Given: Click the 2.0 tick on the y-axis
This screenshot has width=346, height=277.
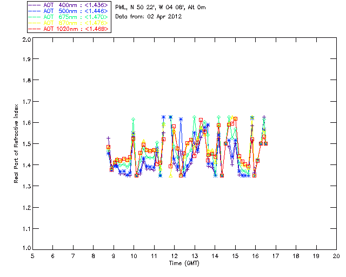Looking at the screenshot, I should coord(26,41).
